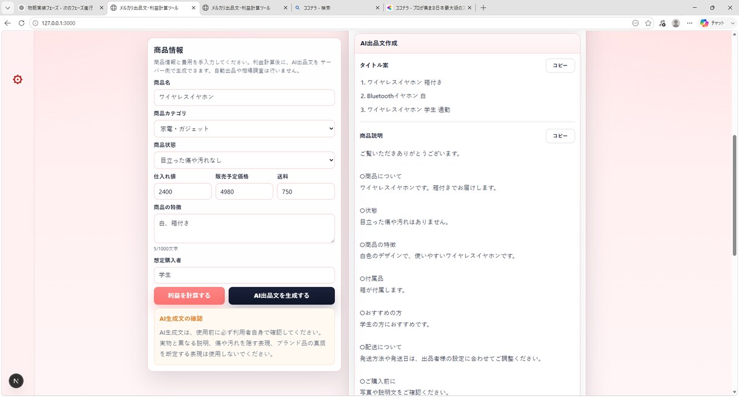Click the Next.js dev tools N badge
The image size is (739, 397).
tap(16, 381)
